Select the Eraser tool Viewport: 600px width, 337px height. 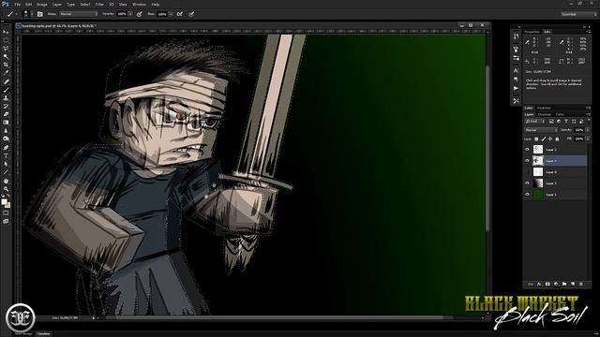tap(6, 114)
